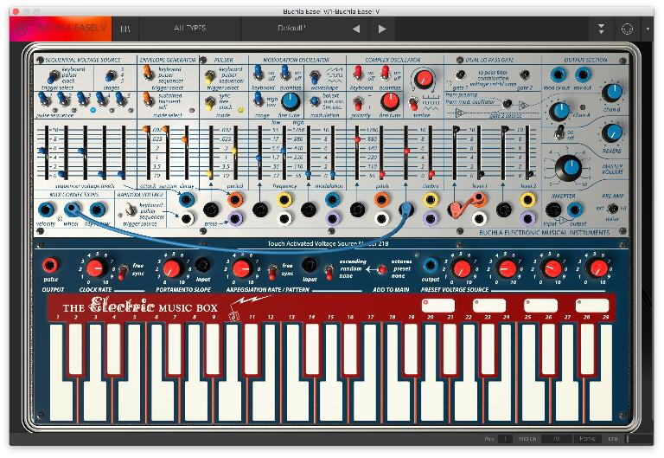Click the env out blue jack
664x458 pixels.
click(583, 74)
